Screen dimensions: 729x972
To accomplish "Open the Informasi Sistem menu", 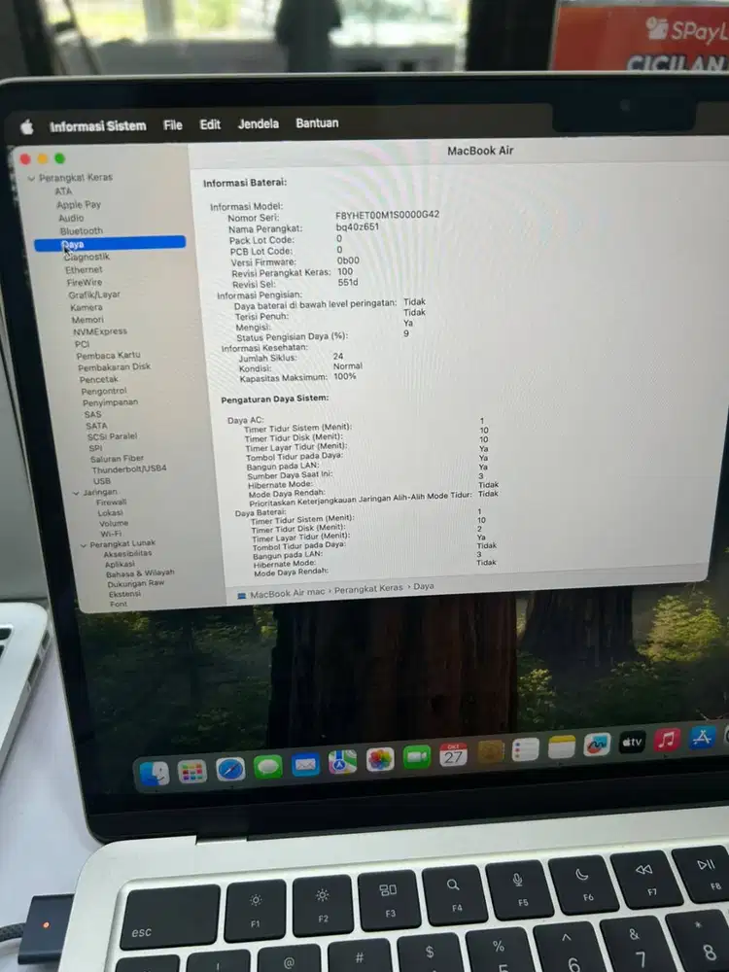I will pyautogui.click(x=98, y=125).
